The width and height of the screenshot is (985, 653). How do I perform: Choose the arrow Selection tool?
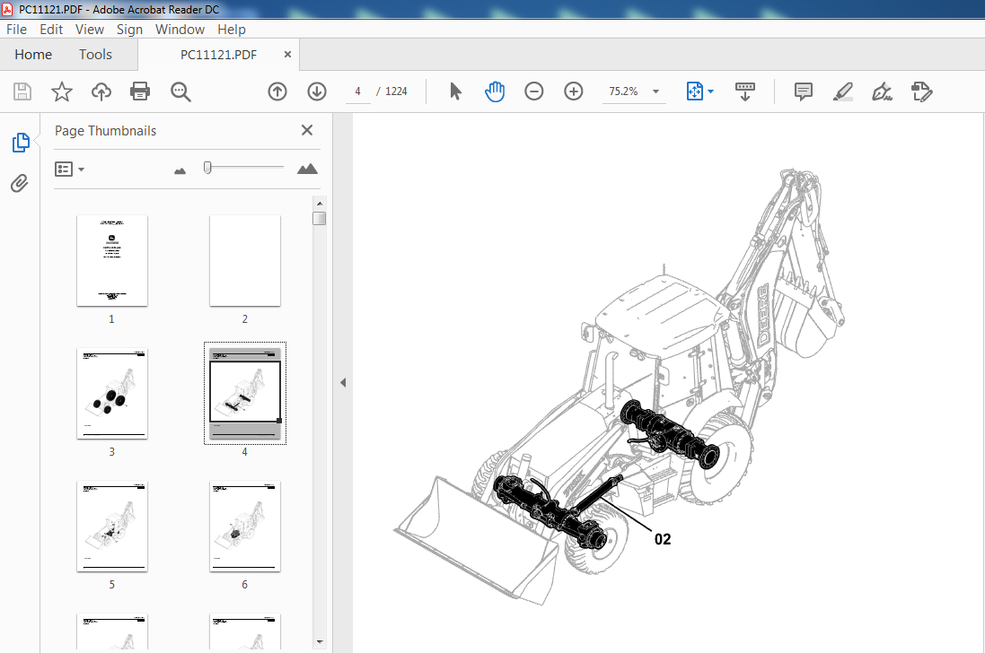pyautogui.click(x=455, y=91)
